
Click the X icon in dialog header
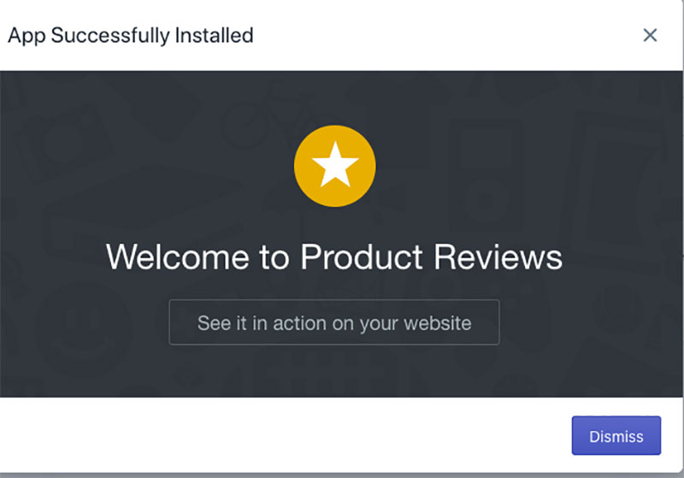[x=650, y=35]
